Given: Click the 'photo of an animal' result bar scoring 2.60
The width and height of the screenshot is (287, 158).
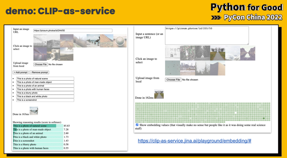Looking at the screenshot, I should 38,133.
